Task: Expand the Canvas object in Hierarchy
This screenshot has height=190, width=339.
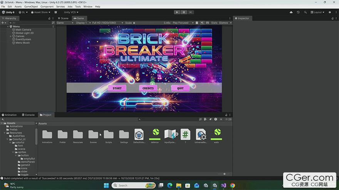Action: point(11,36)
